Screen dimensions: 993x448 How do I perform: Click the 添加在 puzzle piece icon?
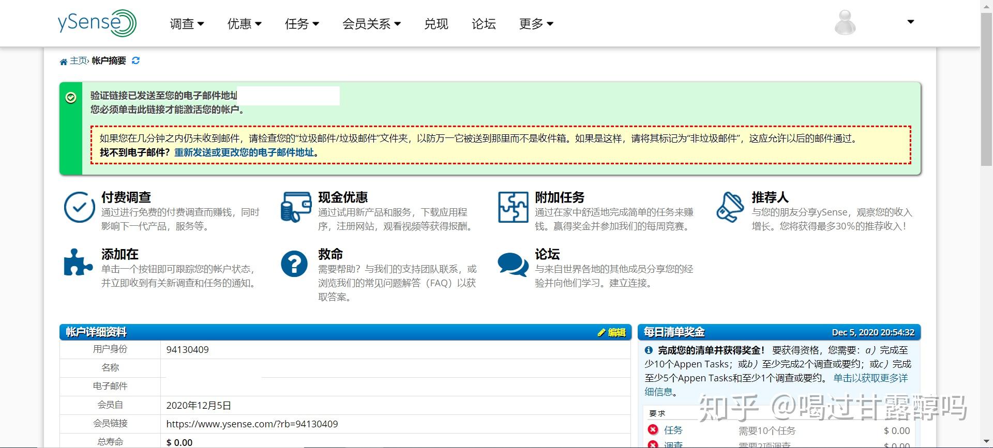[x=78, y=262]
